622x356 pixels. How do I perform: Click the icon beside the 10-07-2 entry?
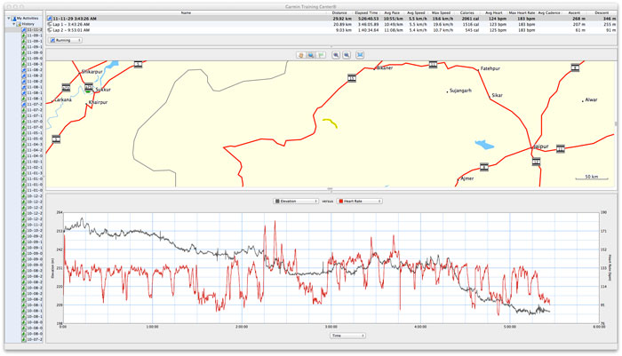point(24,340)
